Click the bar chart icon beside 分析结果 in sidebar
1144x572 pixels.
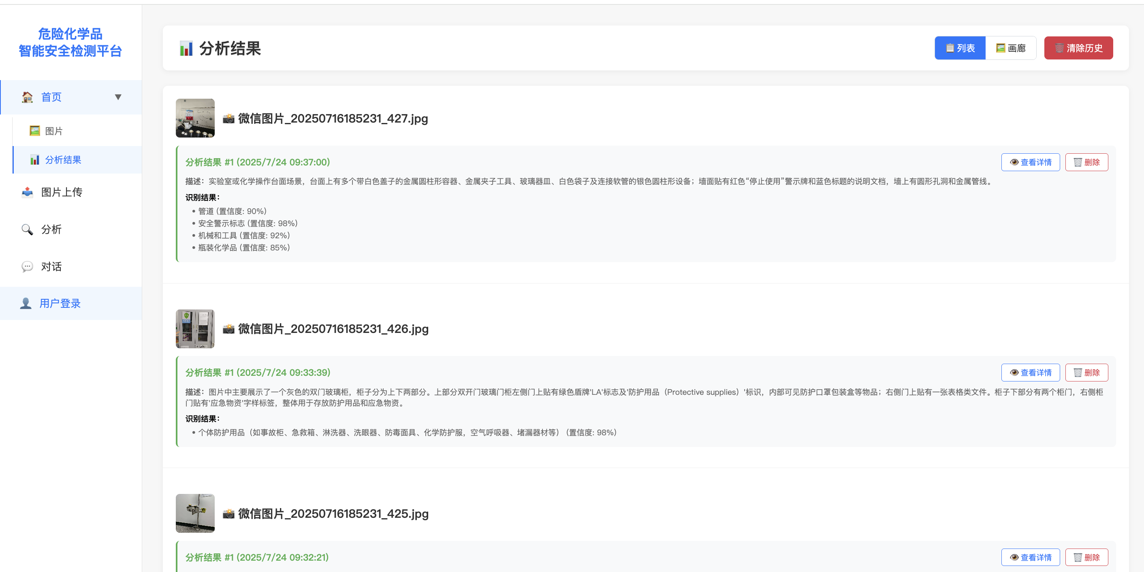[x=35, y=160]
